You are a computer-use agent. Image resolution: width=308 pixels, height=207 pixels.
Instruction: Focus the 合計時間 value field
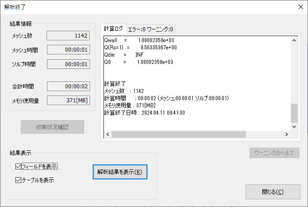click(68, 86)
